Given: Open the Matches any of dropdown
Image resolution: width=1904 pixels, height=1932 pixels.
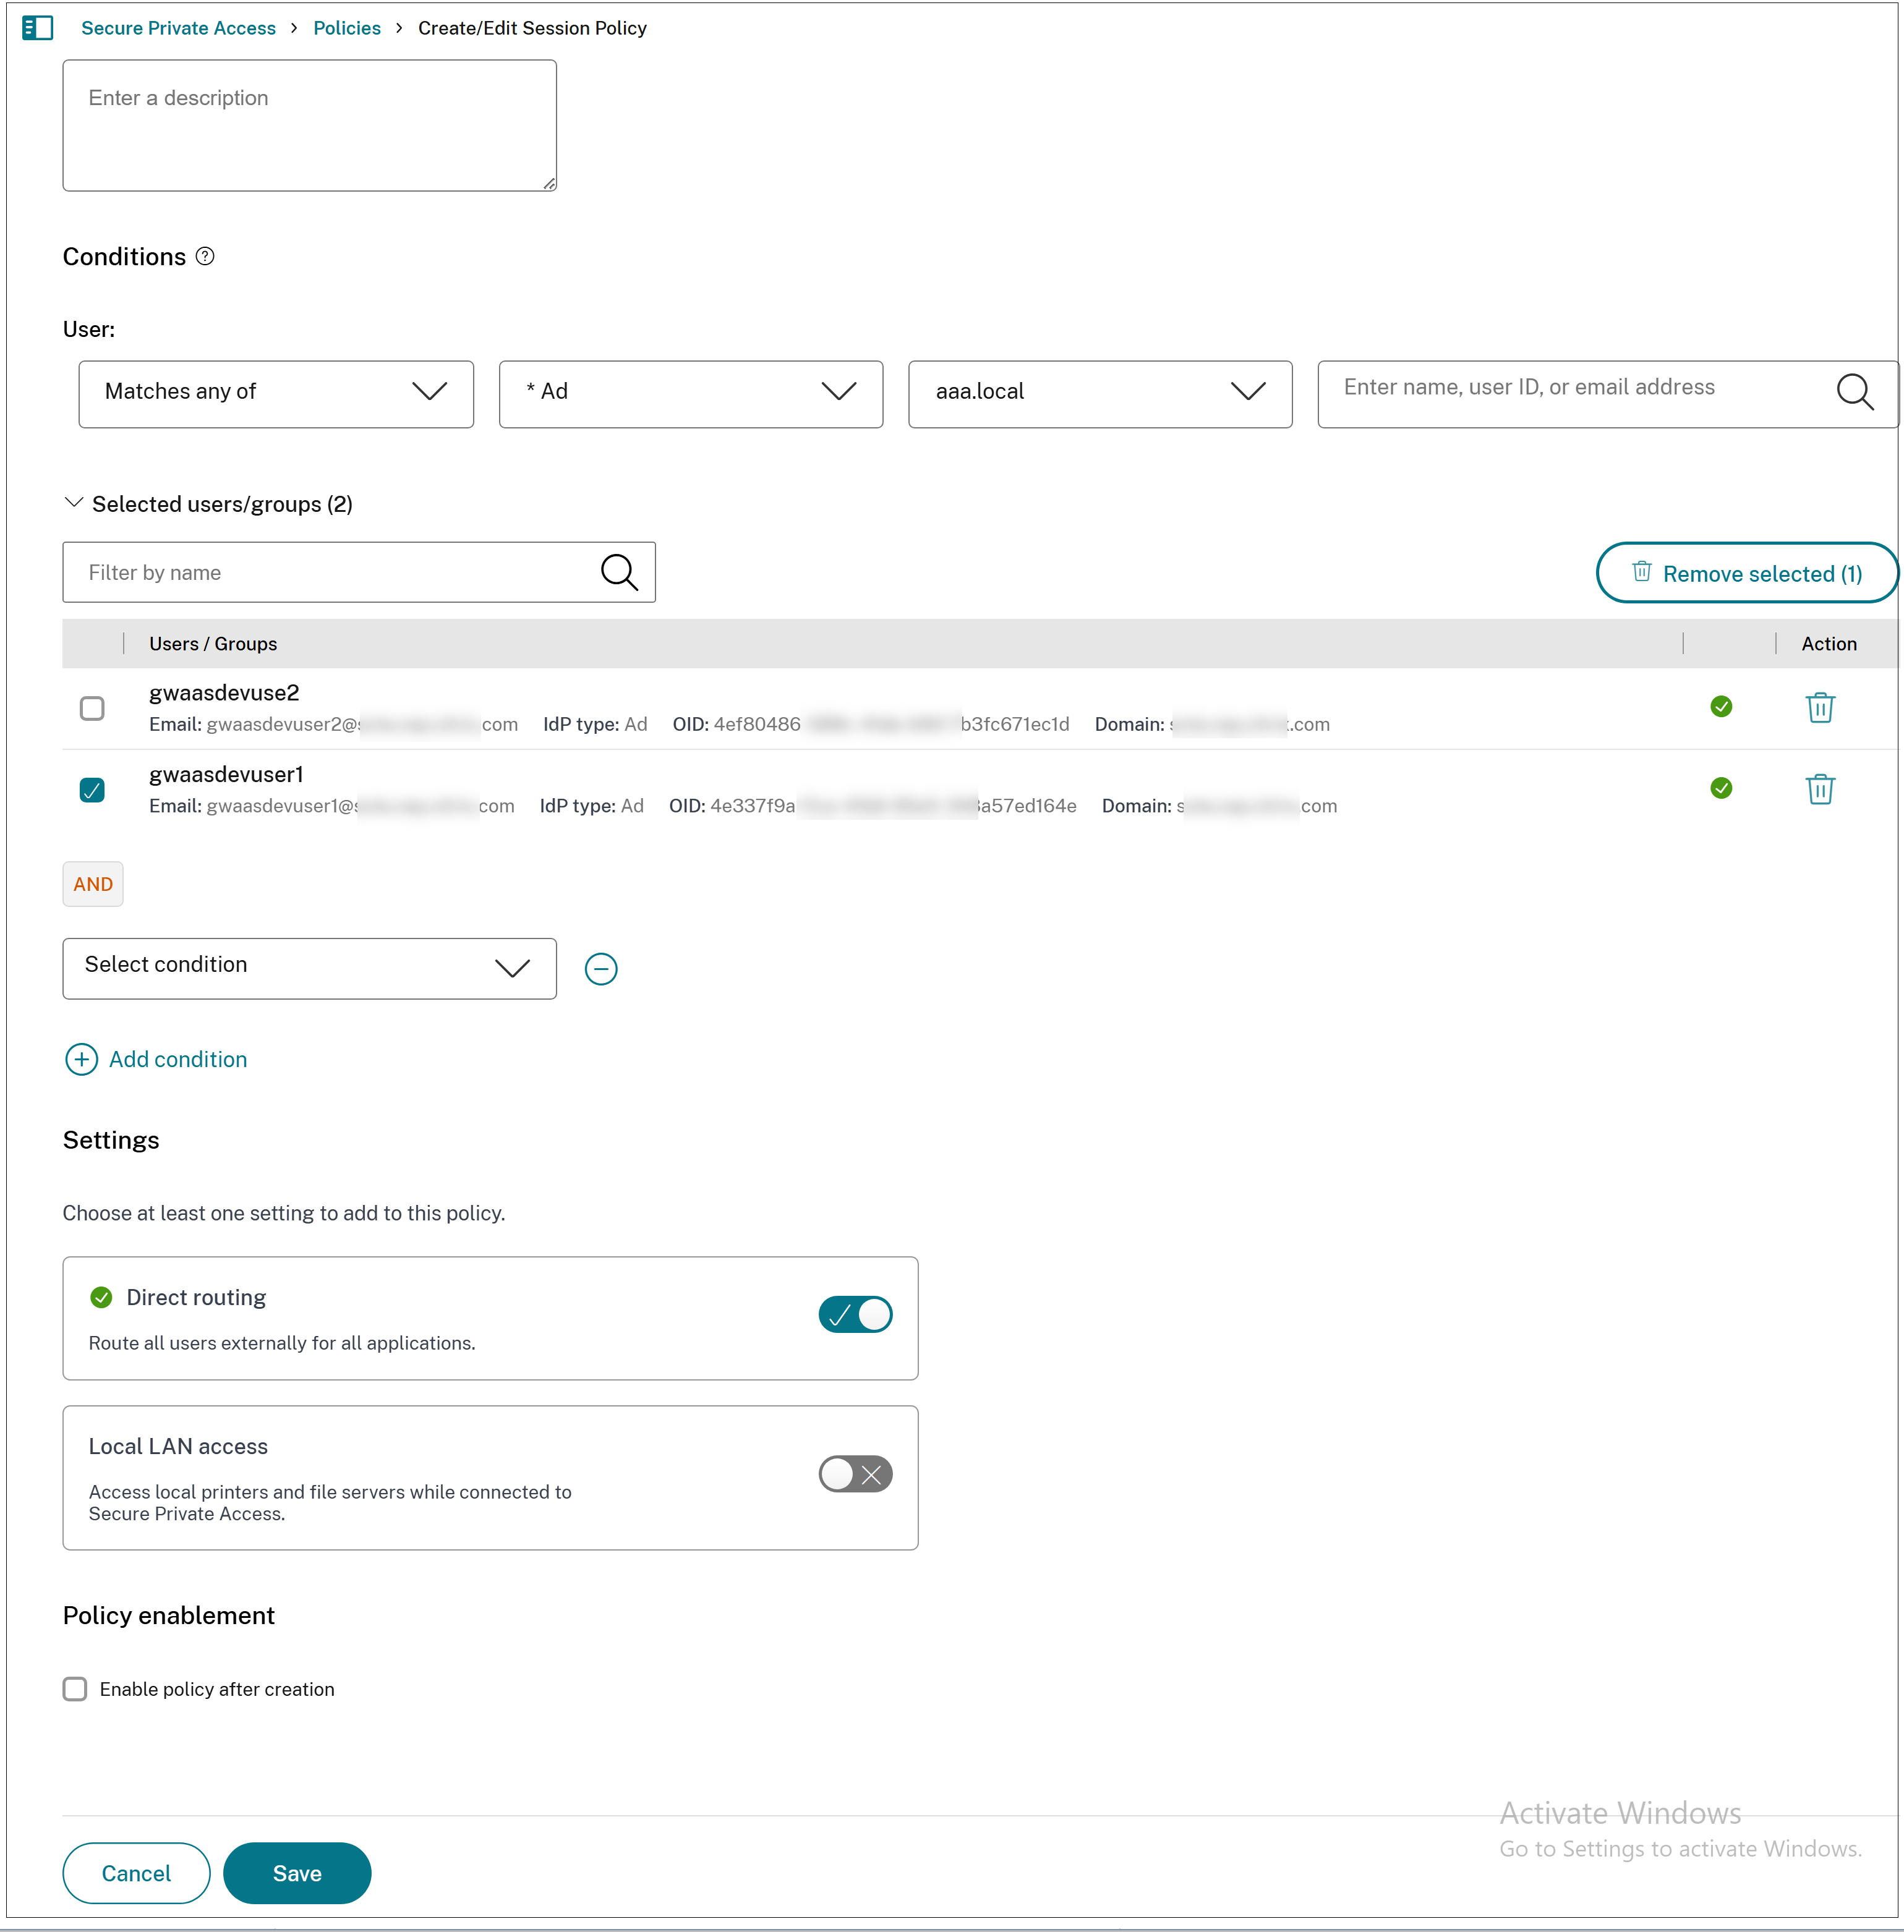Looking at the screenshot, I should click(276, 394).
